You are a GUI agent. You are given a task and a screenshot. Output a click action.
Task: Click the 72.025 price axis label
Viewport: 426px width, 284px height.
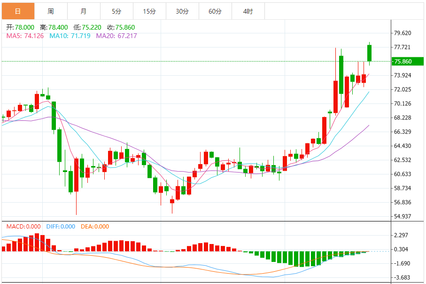pos(403,89)
